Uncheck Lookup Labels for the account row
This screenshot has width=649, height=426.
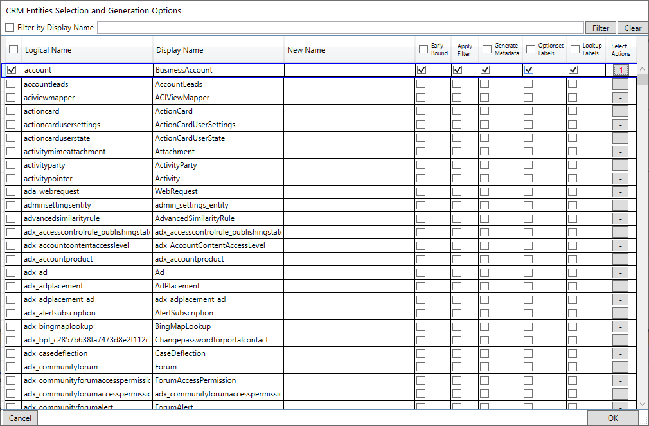(x=573, y=70)
